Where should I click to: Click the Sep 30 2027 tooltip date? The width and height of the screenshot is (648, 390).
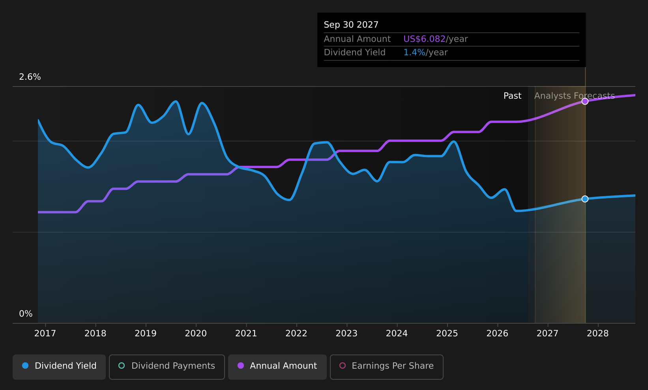coord(351,25)
